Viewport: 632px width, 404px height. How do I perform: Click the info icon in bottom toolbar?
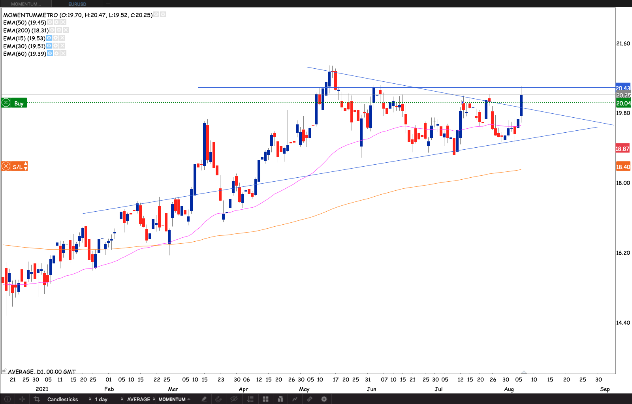(x=7, y=399)
